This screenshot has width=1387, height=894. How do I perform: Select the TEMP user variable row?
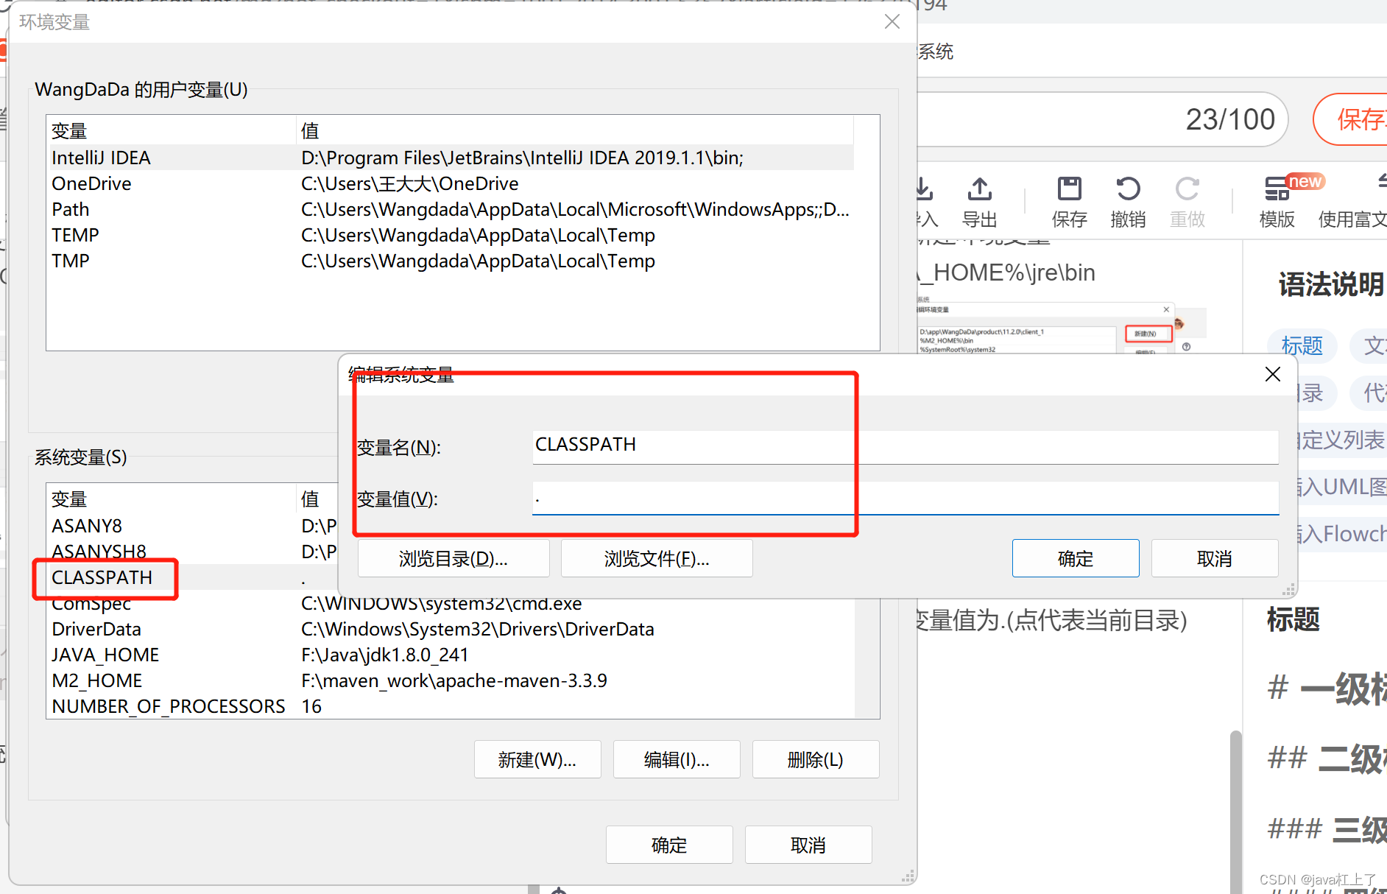(451, 235)
